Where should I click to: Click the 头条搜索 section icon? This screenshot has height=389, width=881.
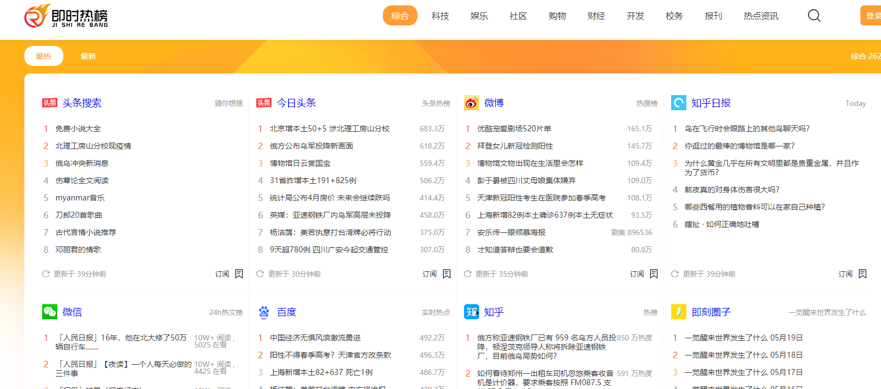[x=50, y=103]
